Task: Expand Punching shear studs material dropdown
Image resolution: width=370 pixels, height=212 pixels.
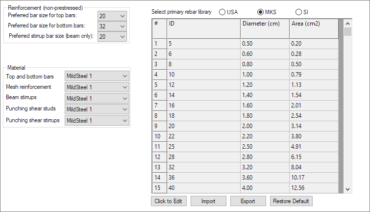Action: (97, 109)
